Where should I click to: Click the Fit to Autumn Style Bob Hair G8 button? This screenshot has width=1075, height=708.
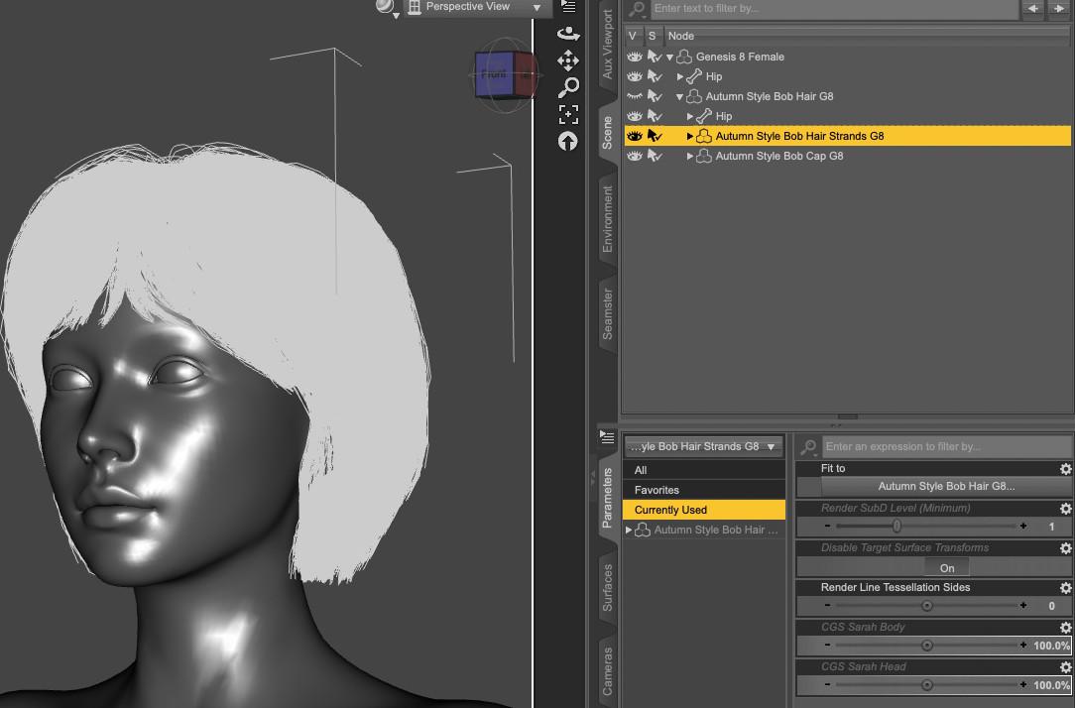(x=946, y=487)
